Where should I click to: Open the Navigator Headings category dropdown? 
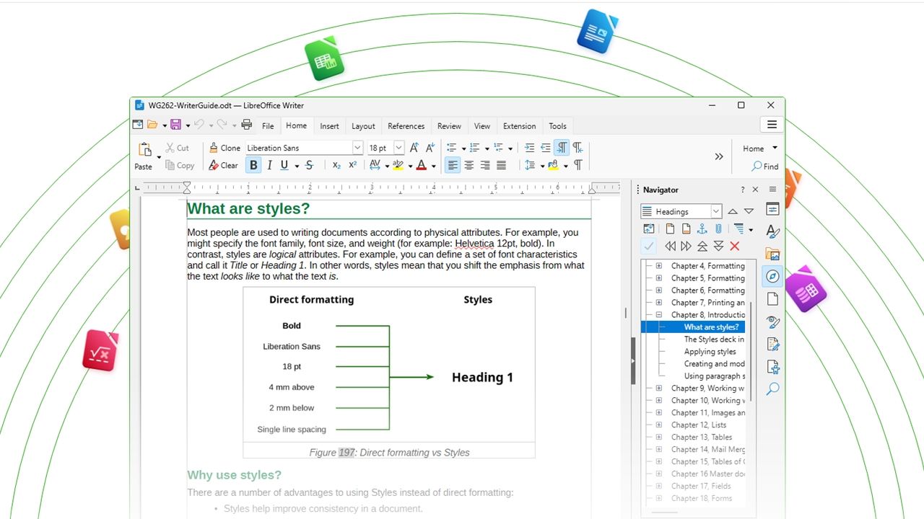(716, 211)
